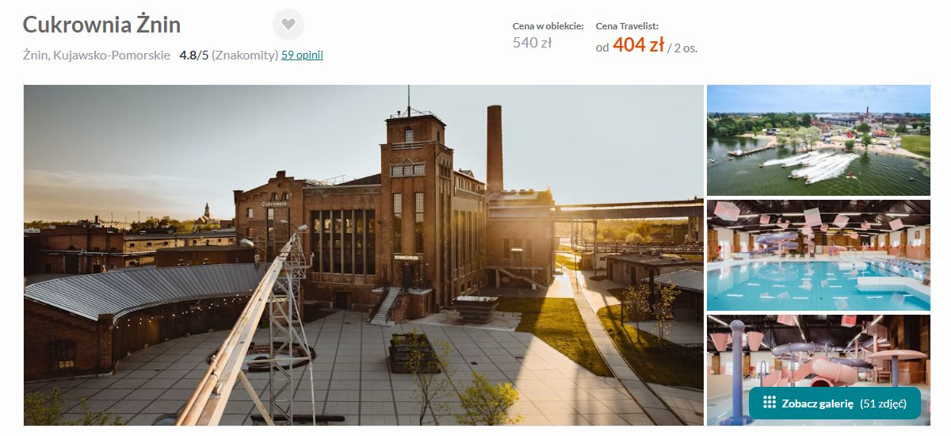Open the indoor swimming pool thumbnail
The width and height of the screenshot is (951, 436).
tap(819, 255)
